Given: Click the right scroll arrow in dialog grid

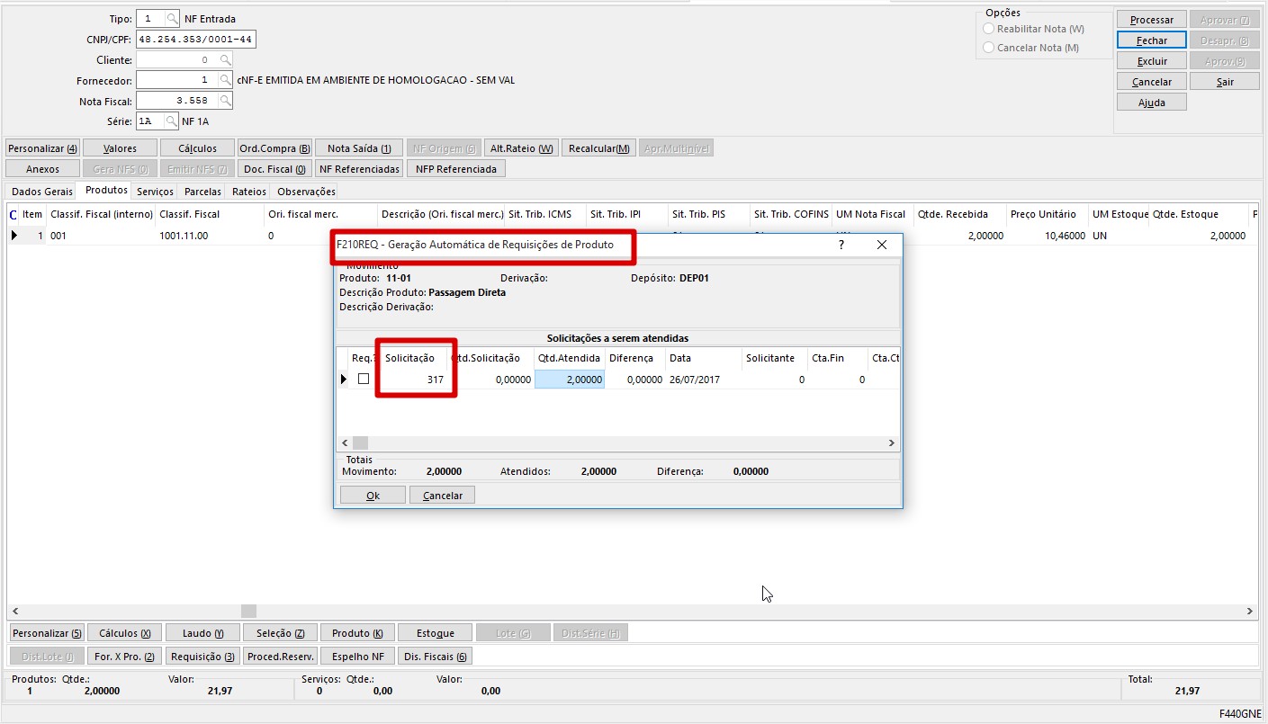Looking at the screenshot, I should [x=892, y=443].
